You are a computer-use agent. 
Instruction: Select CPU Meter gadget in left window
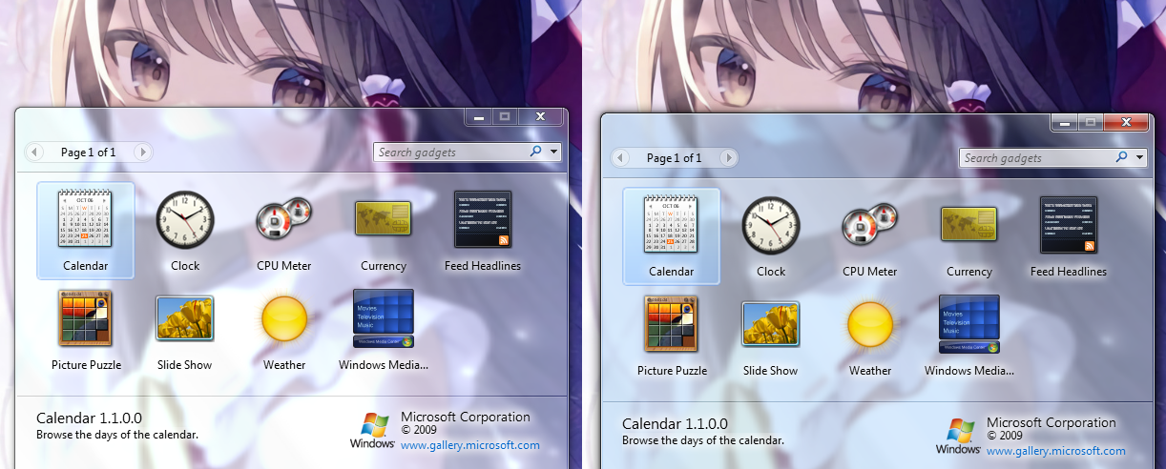pos(284,231)
